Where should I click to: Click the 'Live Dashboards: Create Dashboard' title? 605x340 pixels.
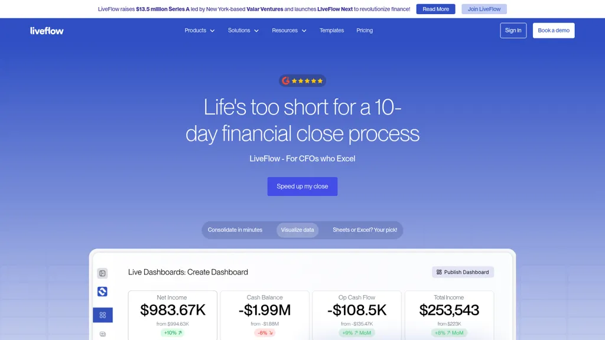188,272
